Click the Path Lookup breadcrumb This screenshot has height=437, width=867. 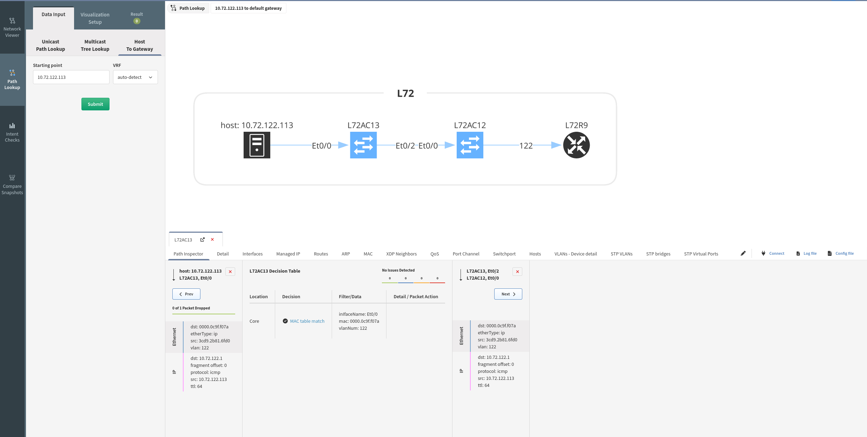tap(188, 8)
